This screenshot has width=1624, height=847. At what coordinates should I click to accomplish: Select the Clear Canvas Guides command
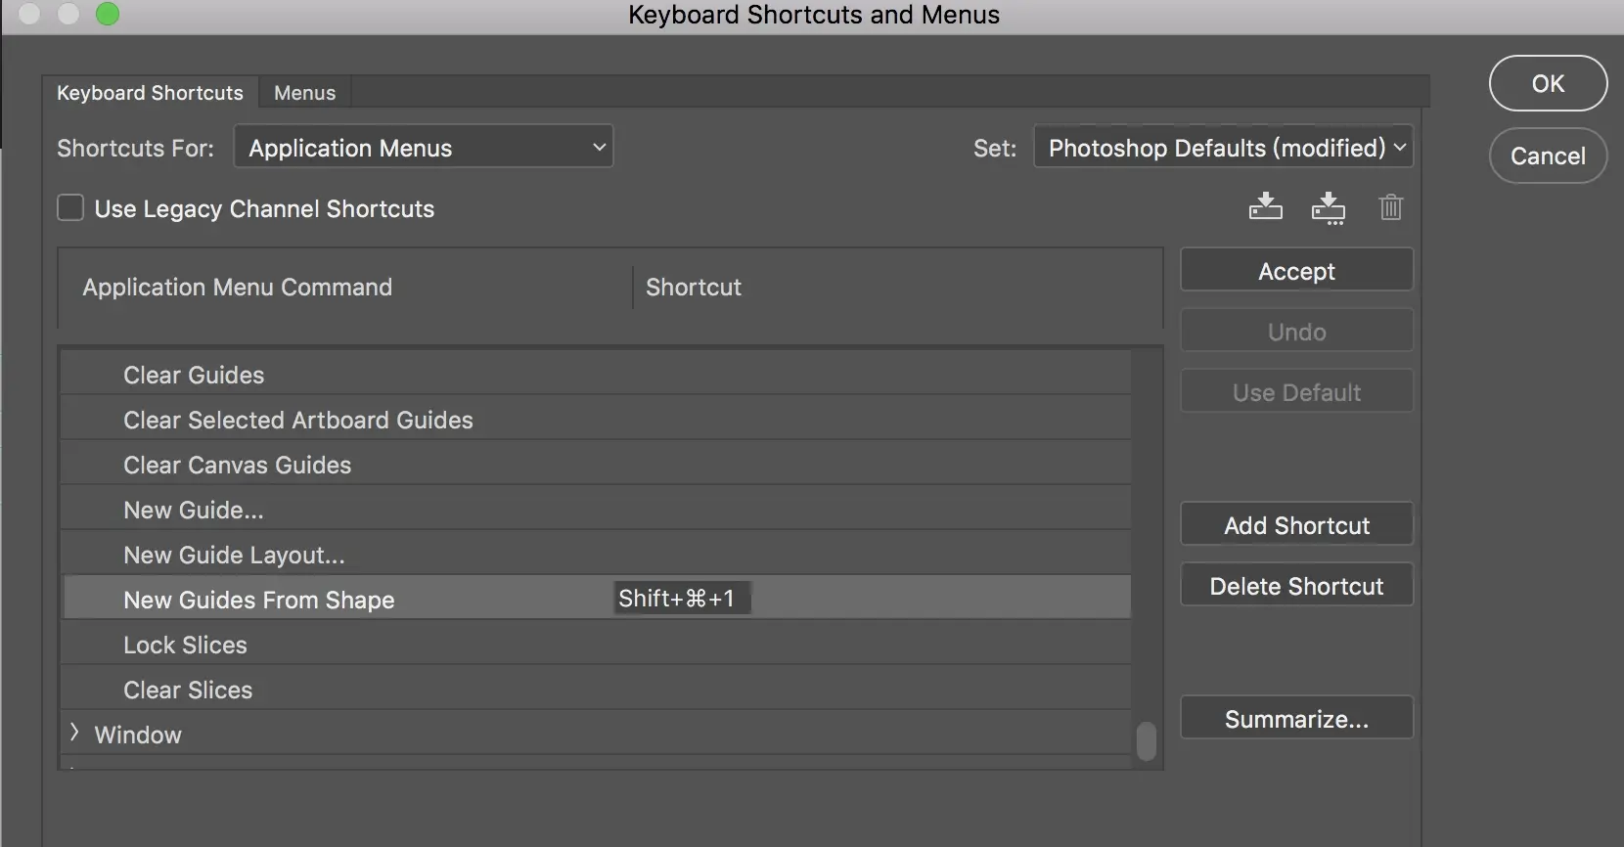(x=237, y=465)
